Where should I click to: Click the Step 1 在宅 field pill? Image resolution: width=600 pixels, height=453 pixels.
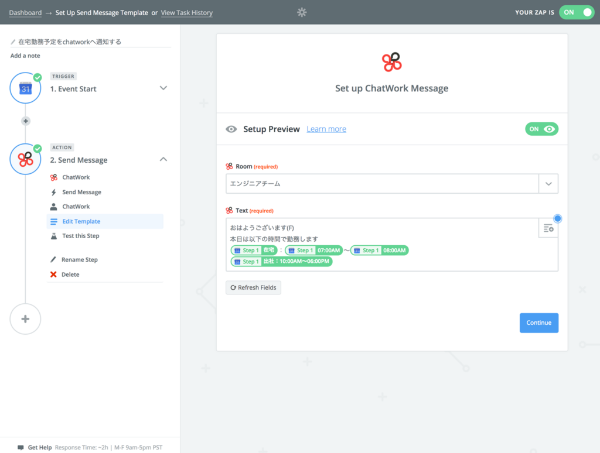(x=254, y=250)
